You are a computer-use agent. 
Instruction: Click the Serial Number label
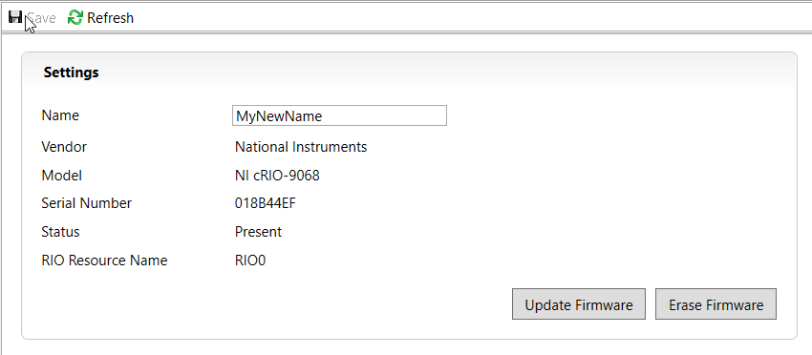coord(87,203)
